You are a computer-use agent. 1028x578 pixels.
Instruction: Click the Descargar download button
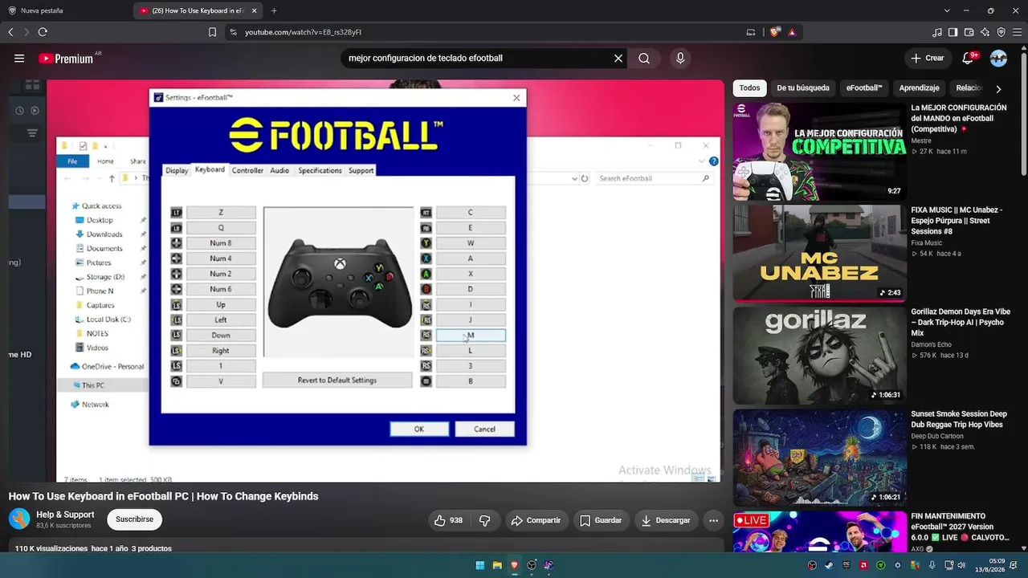(x=666, y=520)
